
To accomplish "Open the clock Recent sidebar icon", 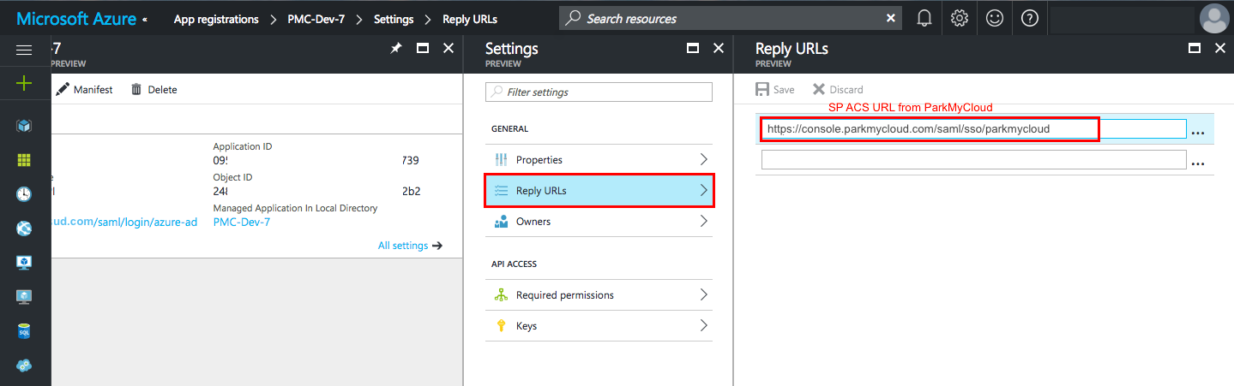I will (24, 194).
